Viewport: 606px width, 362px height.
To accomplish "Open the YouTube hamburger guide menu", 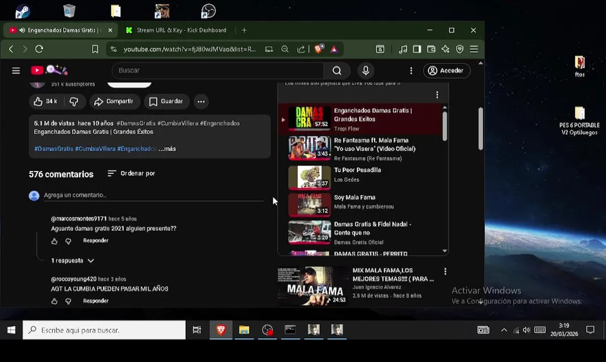I will pos(16,71).
